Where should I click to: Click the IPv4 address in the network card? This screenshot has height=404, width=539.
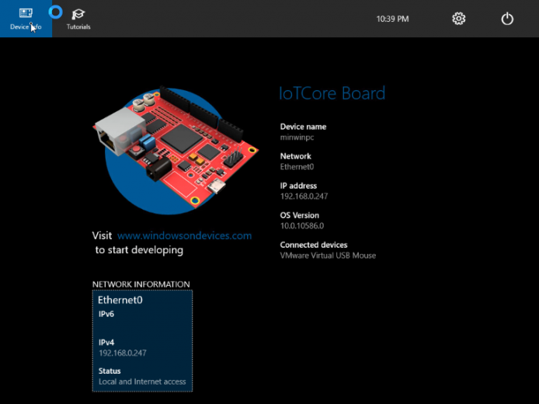tap(123, 353)
